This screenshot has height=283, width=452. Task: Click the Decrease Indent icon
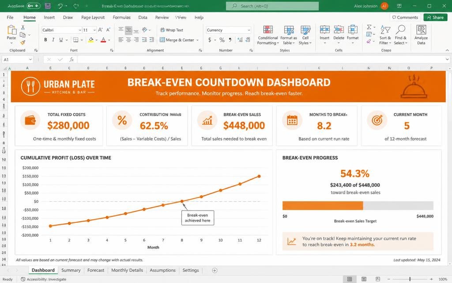coord(144,40)
